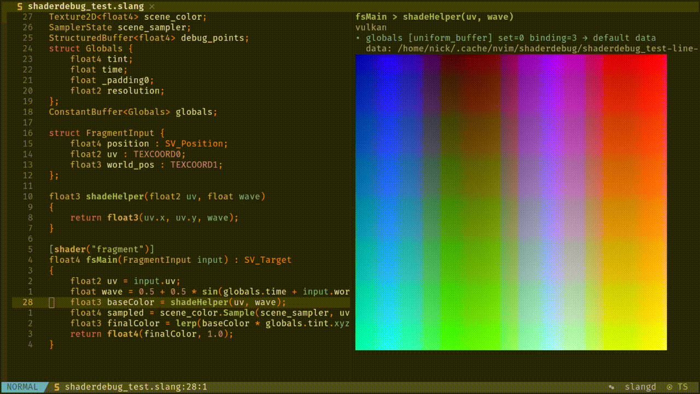700x394 pixels.
Task: Click the rendered shader output preview image
Action: [511, 202]
